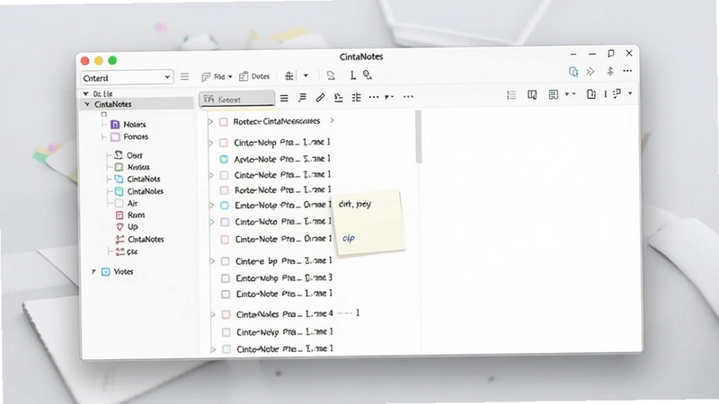Click the icon between pencil and columns icons
This screenshot has width=719, height=404.
point(339,98)
